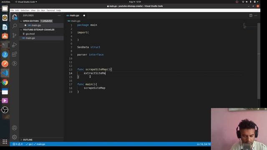Split the editor to the right
Viewport: 267px width, 150px height.
[x=251, y=15]
